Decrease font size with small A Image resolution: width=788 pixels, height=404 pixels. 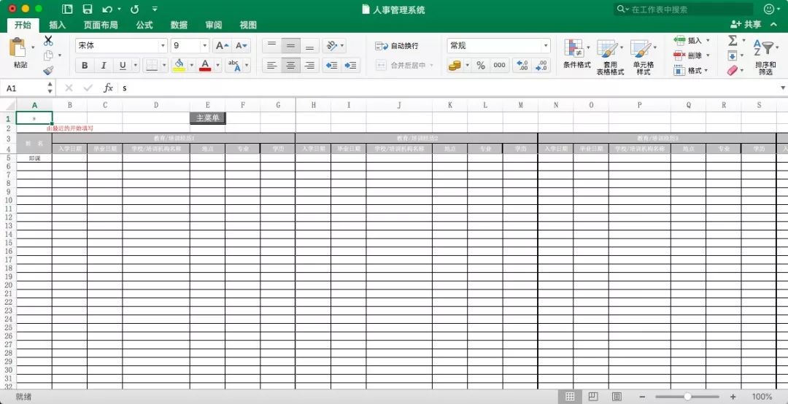pyautogui.click(x=242, y=46)
